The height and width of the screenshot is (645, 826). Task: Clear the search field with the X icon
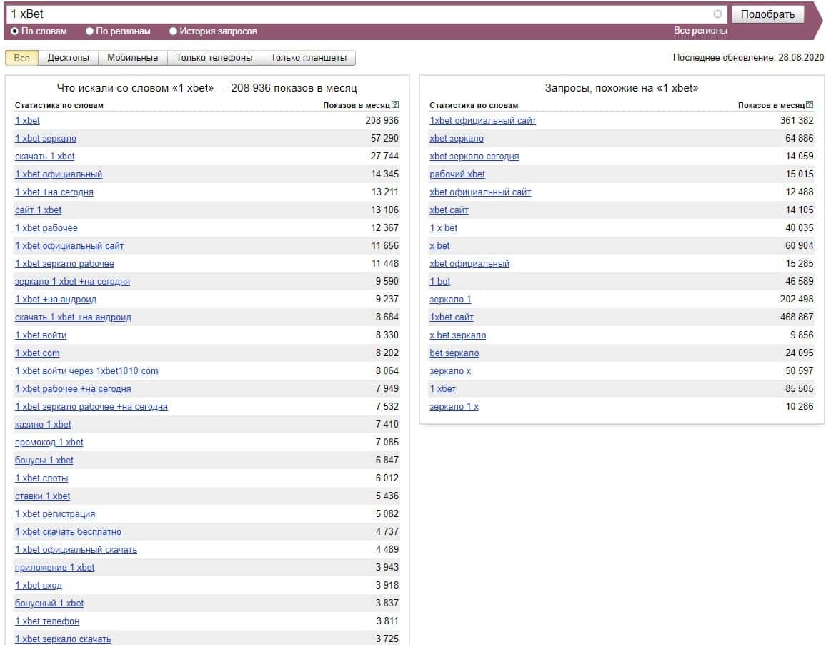(717, 14)
